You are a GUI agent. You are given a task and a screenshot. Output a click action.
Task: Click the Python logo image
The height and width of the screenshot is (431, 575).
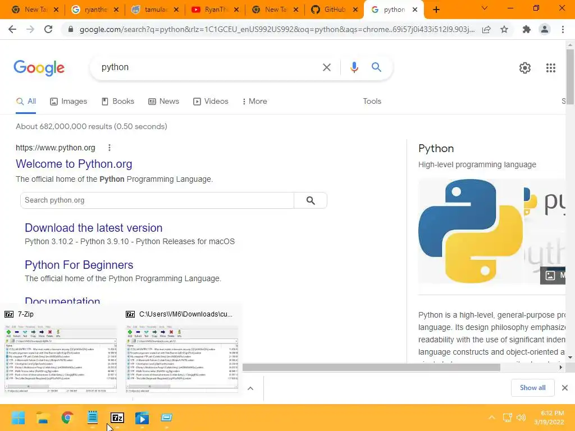471,231
